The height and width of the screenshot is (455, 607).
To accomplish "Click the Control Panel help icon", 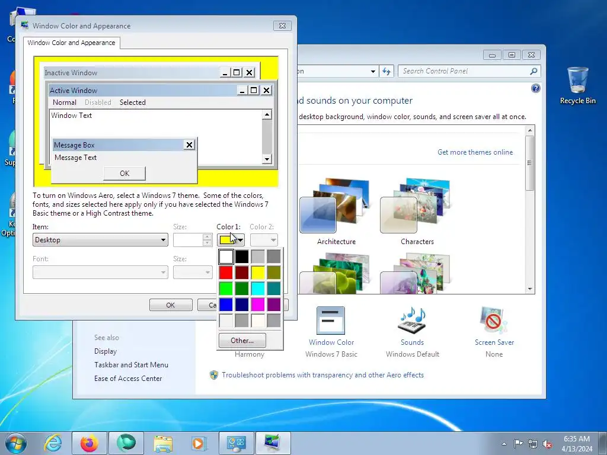I will [535, 88].
